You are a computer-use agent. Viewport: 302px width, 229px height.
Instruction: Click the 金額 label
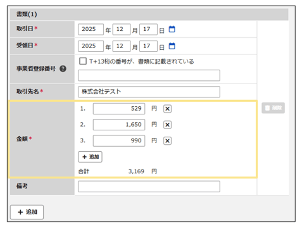(x=22, y=139)
